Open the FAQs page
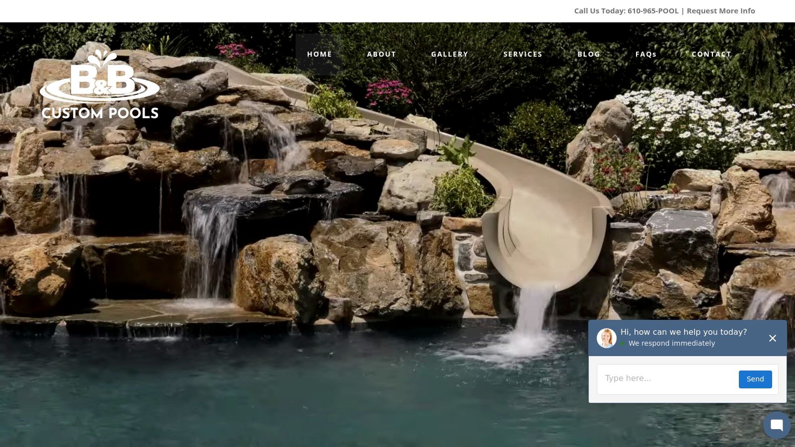This screenshot has width=795, height=447. point(646,54)
